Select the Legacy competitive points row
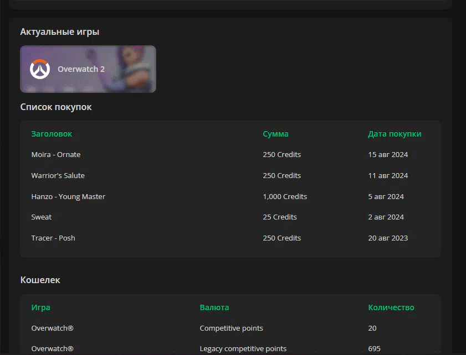This screenshot has width=466, height=355. tap(231, 349)
